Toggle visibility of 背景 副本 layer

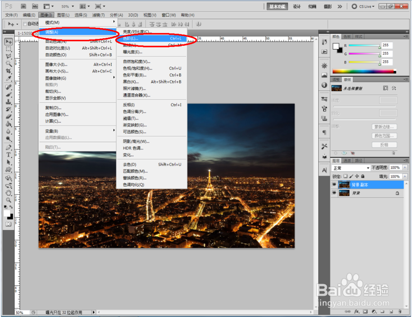pos(334,185)
